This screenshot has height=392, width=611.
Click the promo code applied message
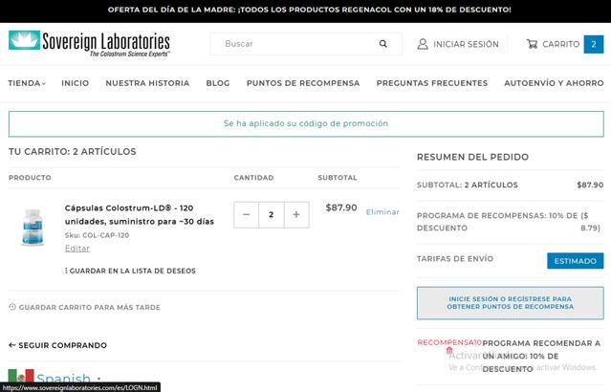[306, 124]
